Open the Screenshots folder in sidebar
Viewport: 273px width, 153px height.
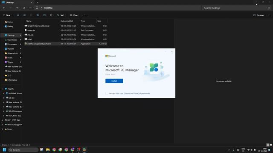click(12, 53)
